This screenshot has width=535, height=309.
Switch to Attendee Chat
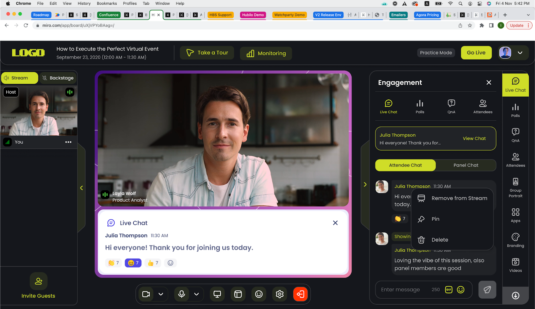(405, 165)
